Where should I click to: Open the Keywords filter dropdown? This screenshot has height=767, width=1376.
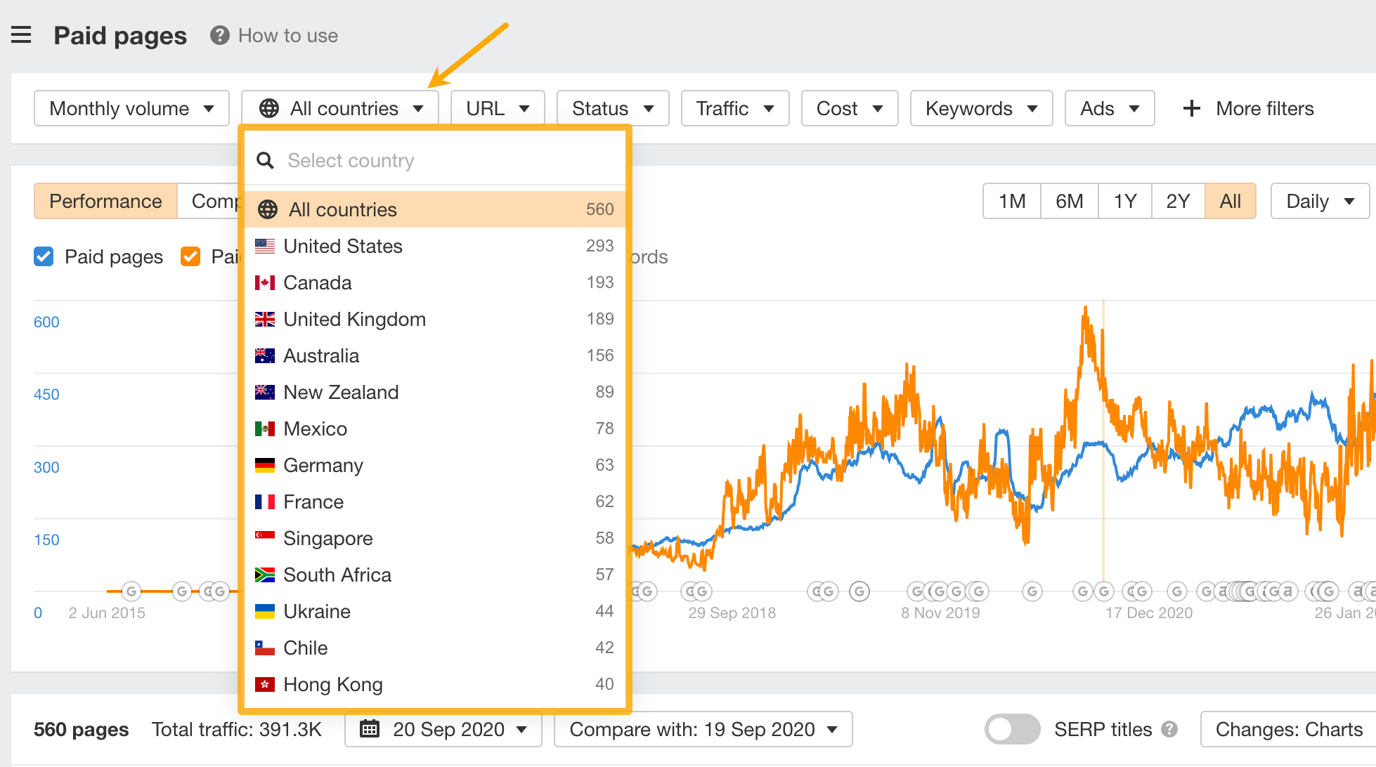pyautogui.click(x=978, y=107)
